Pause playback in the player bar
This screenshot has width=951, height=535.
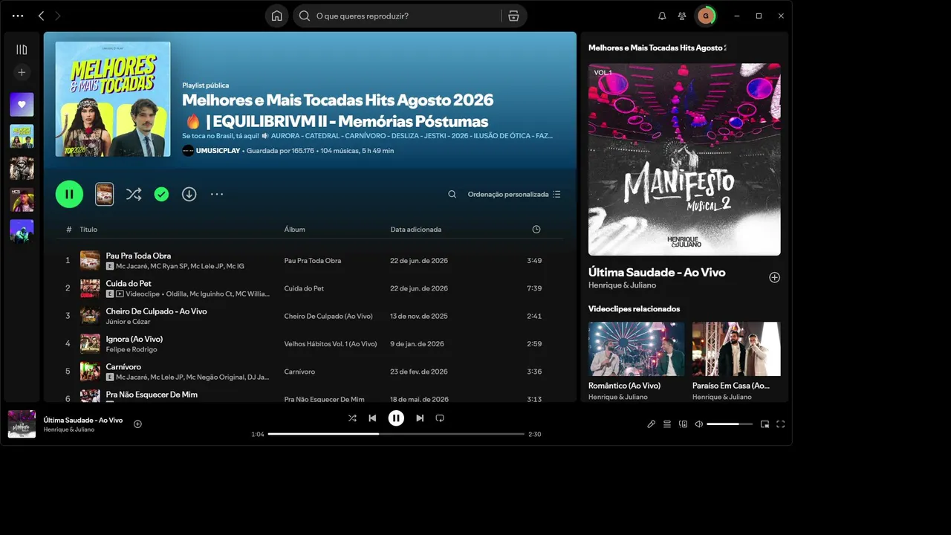pyautogui.click(x=396, y=418)
